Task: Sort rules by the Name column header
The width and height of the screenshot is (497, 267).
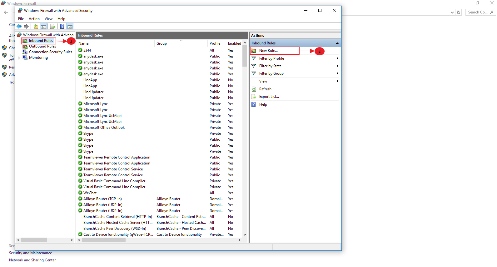Action: (x=116, y=43)
